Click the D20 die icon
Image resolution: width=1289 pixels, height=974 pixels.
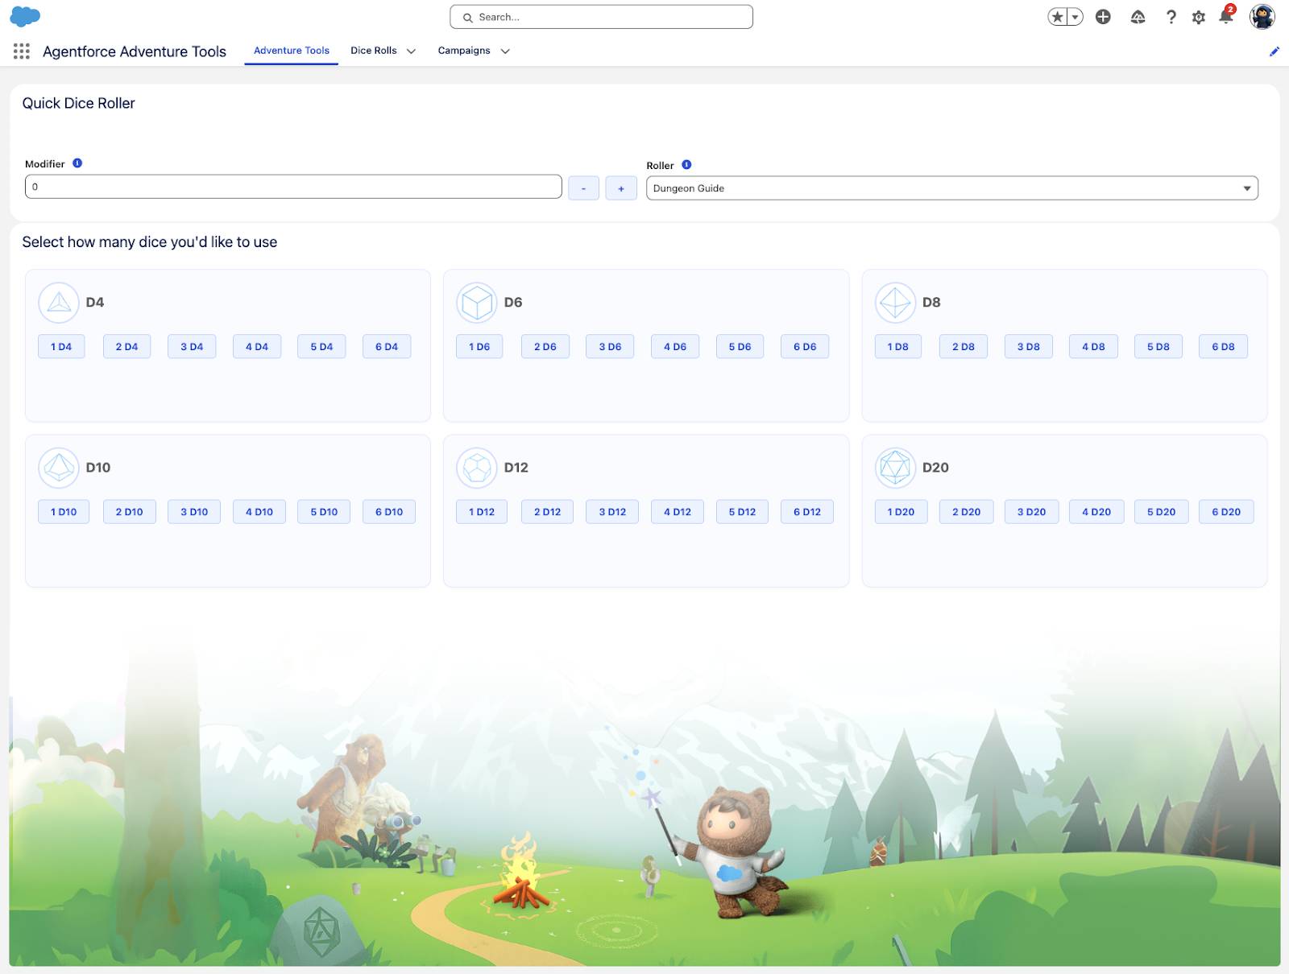[x=896, y=467]
